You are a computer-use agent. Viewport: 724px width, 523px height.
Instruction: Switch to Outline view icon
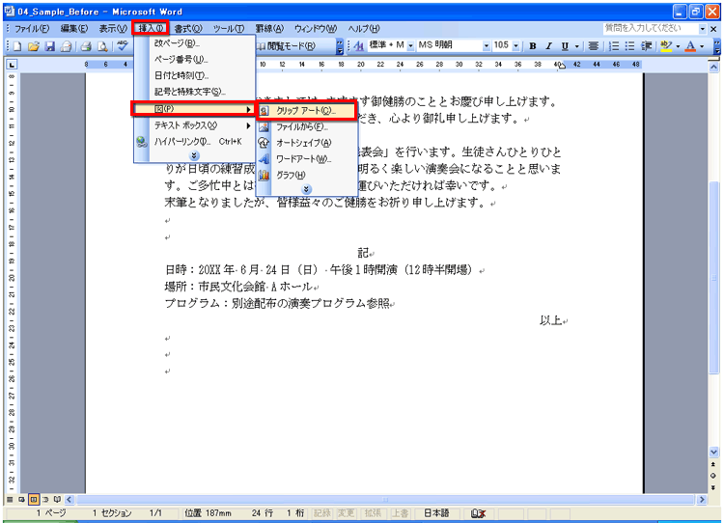pos(45,500)
